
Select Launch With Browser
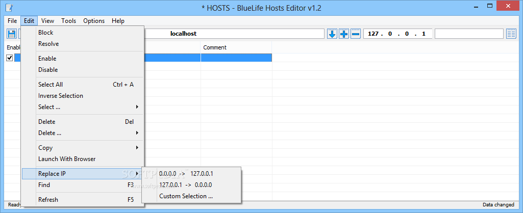coord(67,159)
